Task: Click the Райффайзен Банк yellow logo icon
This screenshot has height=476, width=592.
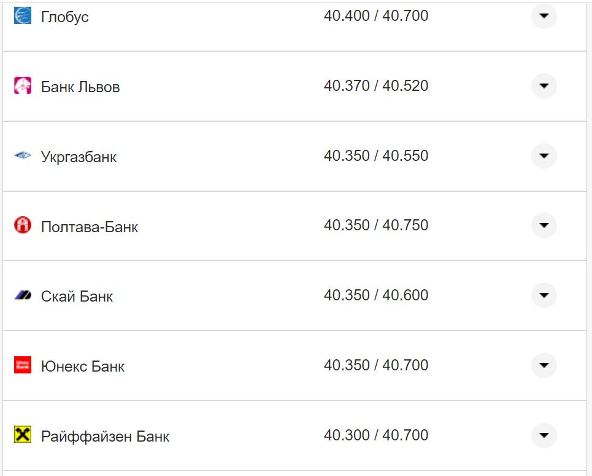Action: coord(22,435)
